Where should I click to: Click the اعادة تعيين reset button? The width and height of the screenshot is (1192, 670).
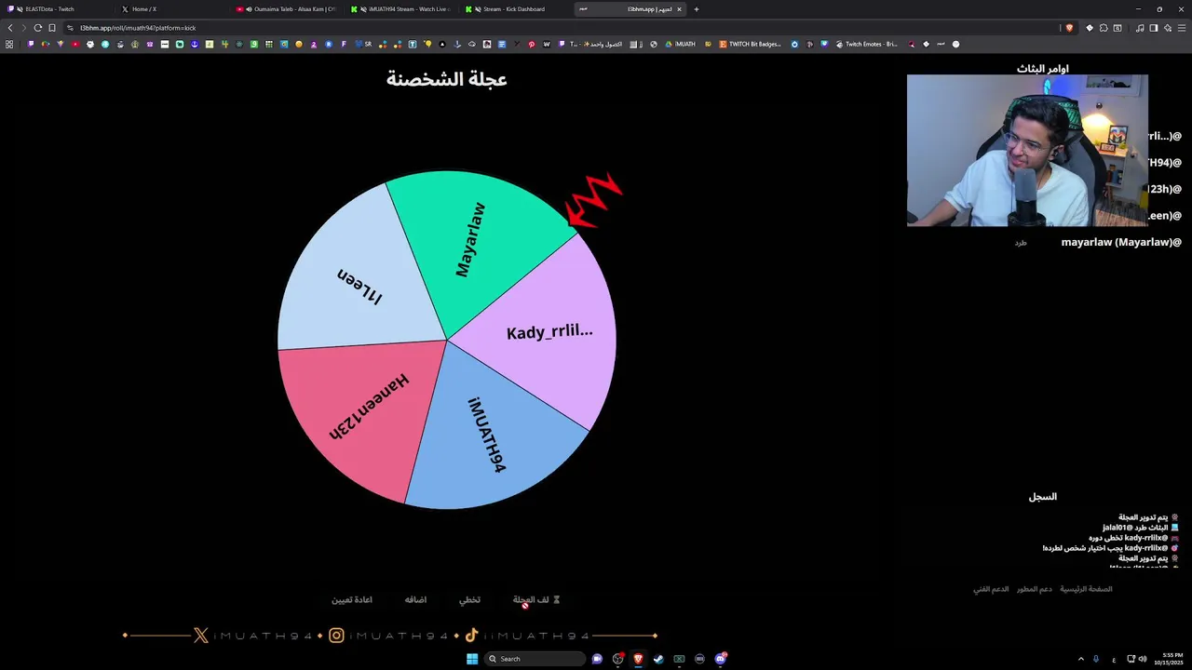point(352,600)
